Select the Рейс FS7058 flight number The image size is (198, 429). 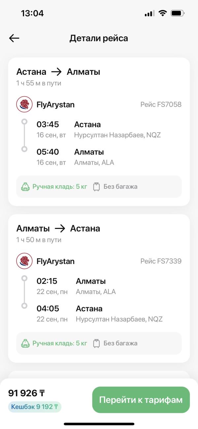point(161,105)
